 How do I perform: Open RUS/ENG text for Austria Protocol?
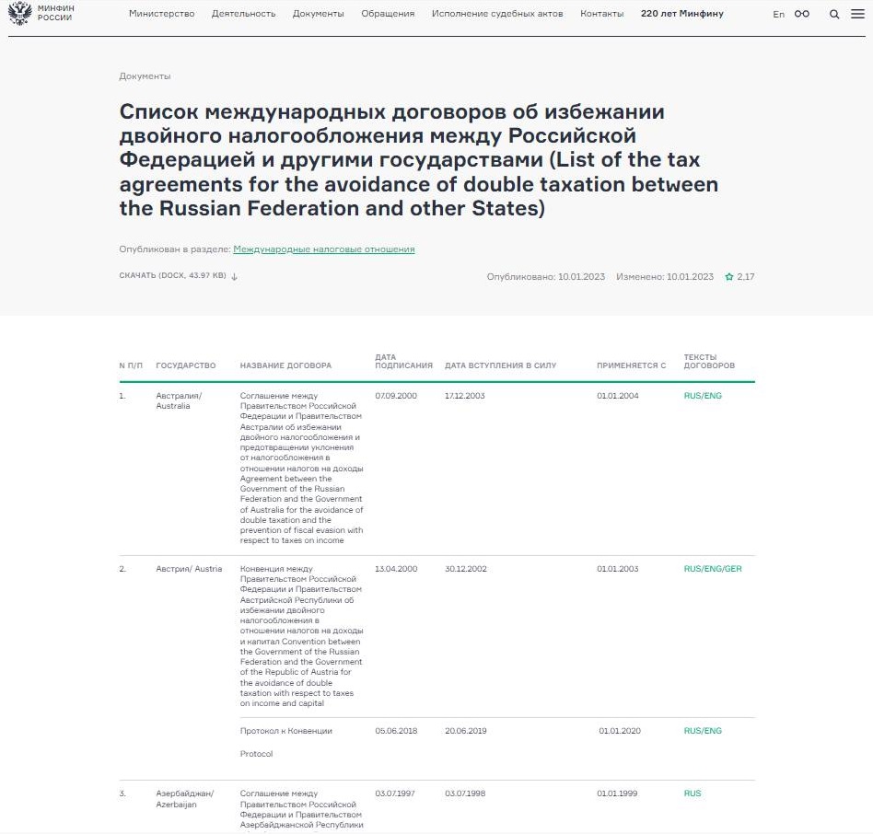pyautogui.click(x=703, y=731)
